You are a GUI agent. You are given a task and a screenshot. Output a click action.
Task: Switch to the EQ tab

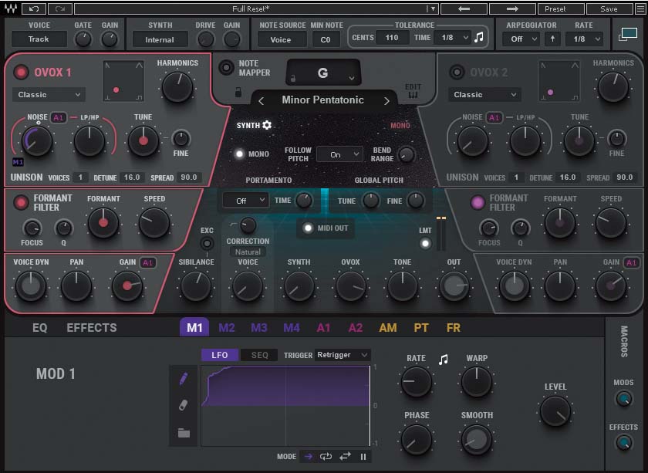(x=39, y=328)
